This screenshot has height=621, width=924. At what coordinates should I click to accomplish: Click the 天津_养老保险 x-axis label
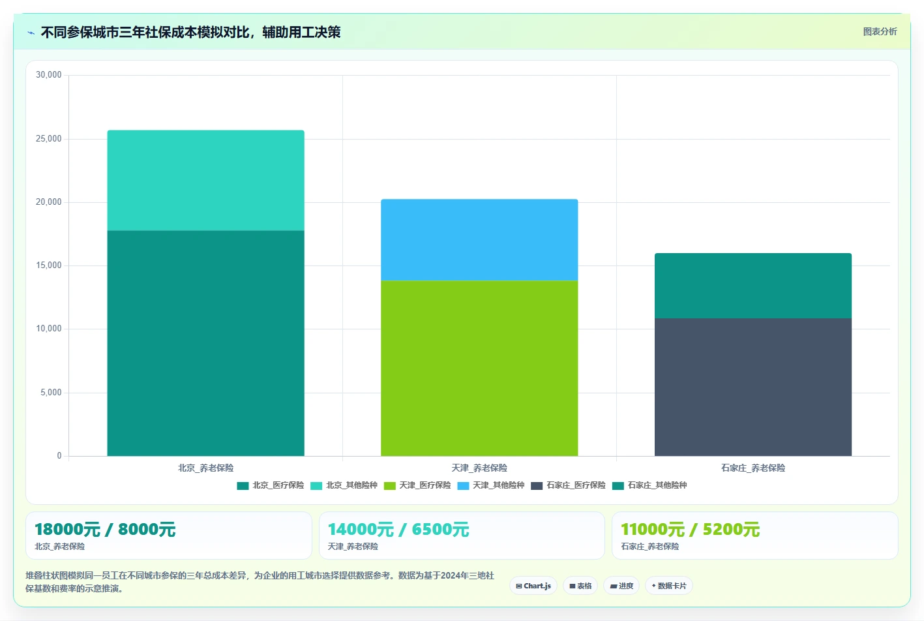(x=479, y=468)
